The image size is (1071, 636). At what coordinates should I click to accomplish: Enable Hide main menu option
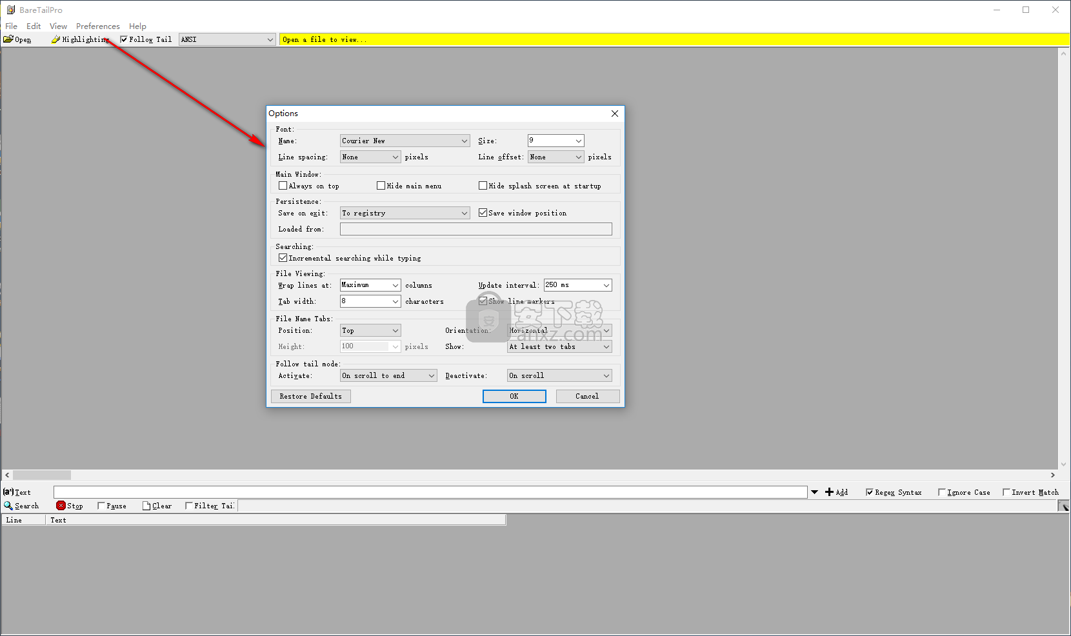(381, 186)
